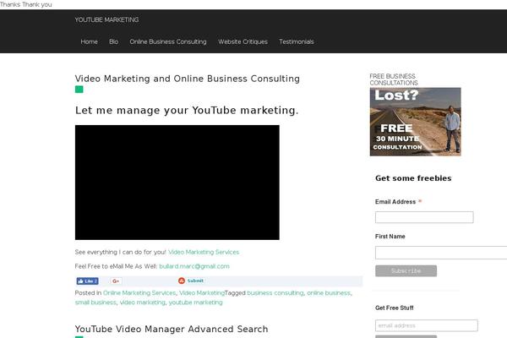Click the StumbleUpon Submit icon
The image size is (507, 338).
tap(191, 281)
